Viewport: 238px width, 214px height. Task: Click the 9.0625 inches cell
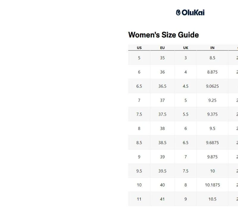[212, 86]
